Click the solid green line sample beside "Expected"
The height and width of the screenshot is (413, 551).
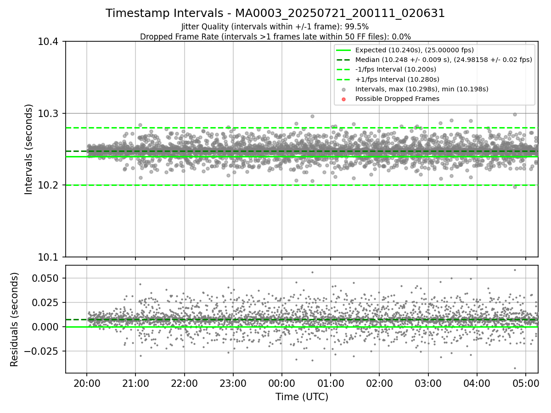click(x=343, y=50)
